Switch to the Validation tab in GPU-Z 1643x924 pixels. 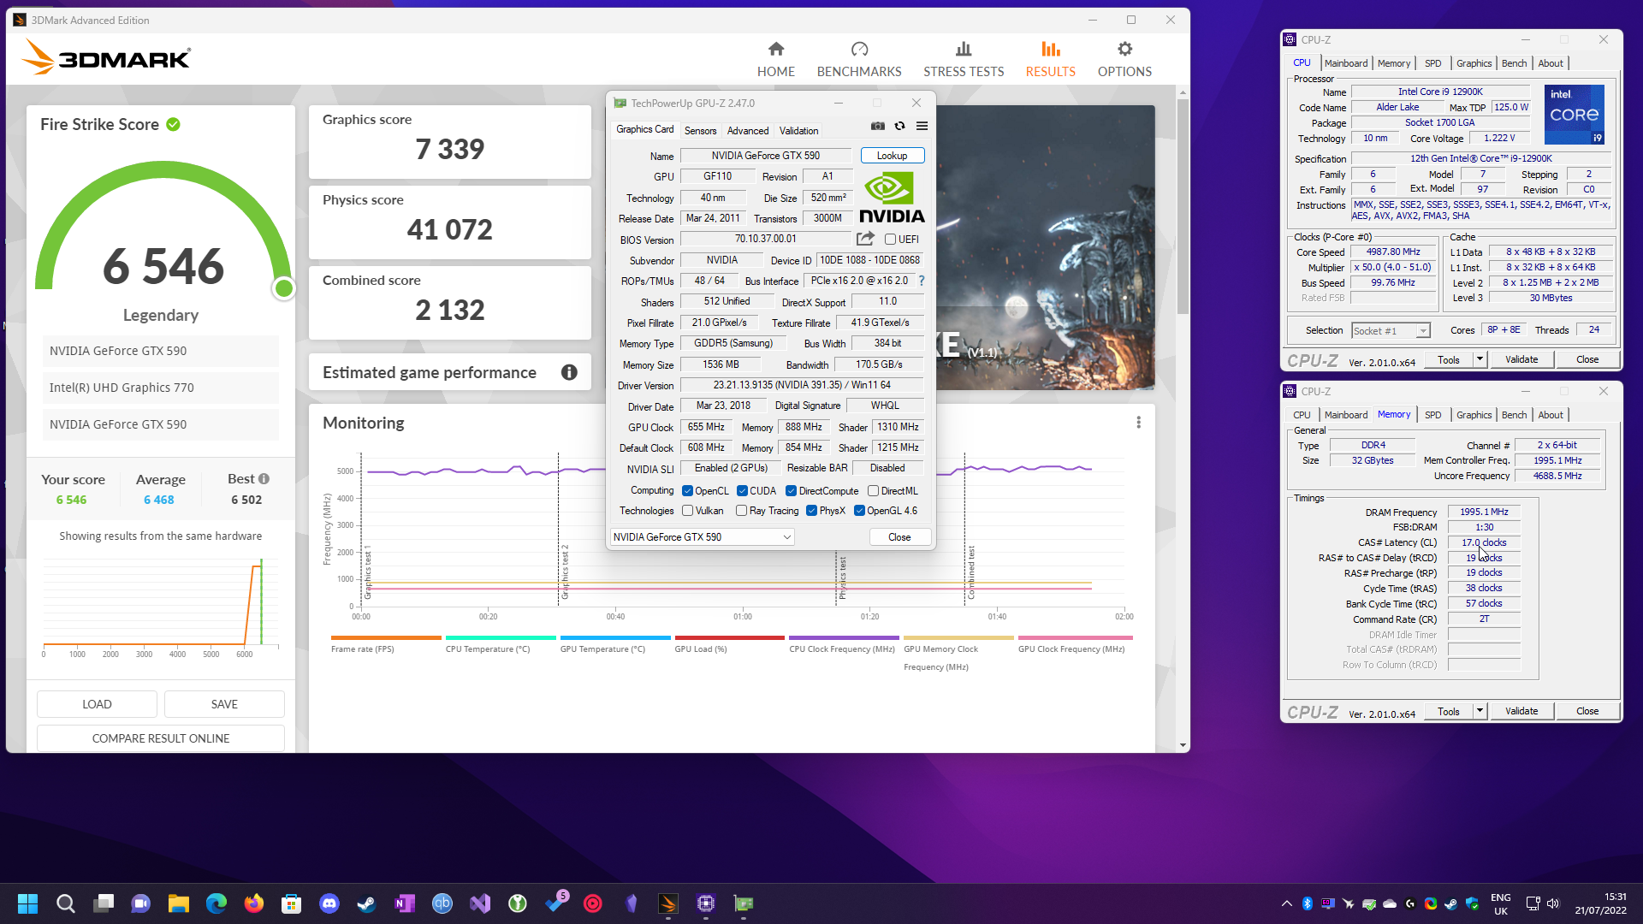click(x=798, y=131)
